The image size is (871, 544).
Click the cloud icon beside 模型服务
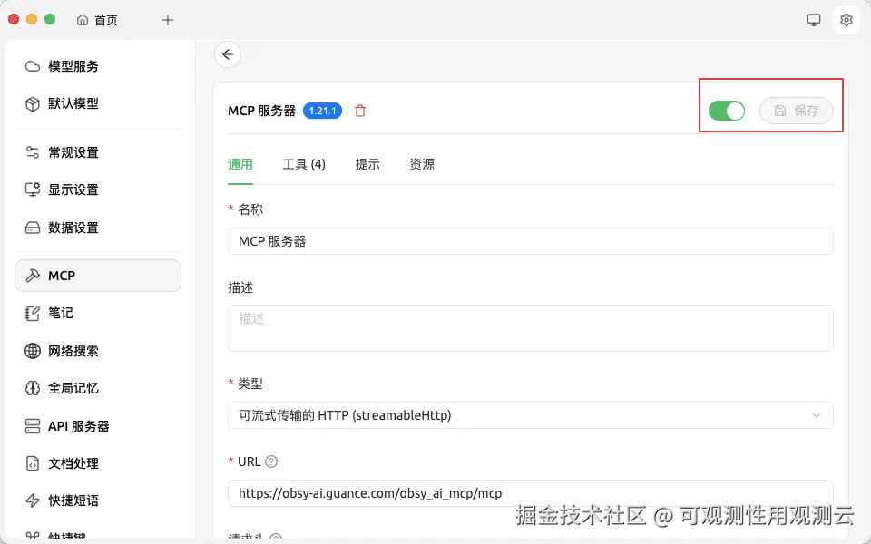coord(33,66)
